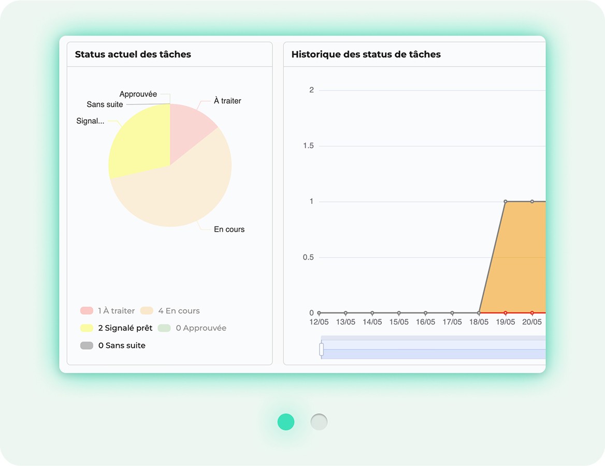Click the left handle of the zoom slider
605x466 pixels.
click(x=321, y=349)
